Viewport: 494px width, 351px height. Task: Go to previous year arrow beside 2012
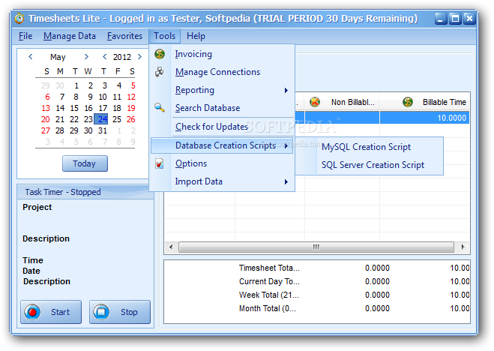point(105,57)
